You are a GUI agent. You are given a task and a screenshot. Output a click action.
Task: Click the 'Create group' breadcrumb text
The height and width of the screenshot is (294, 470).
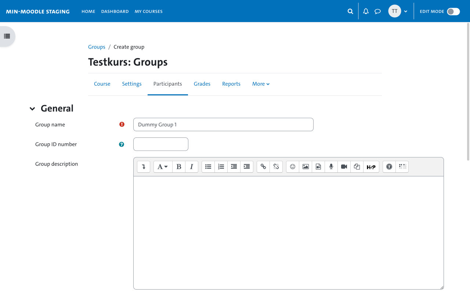pyautogui.click(x=129, y=47)
